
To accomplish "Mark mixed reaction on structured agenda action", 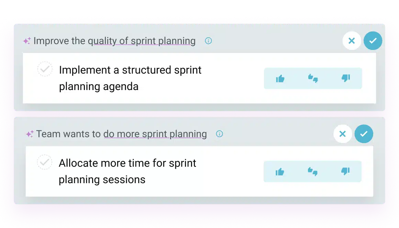I will click(313, 78).
